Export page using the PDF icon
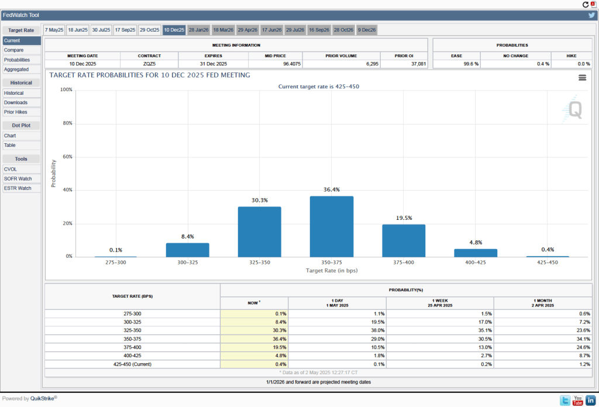The width and height of the screenshot is (599, 407). click(593, 4)
